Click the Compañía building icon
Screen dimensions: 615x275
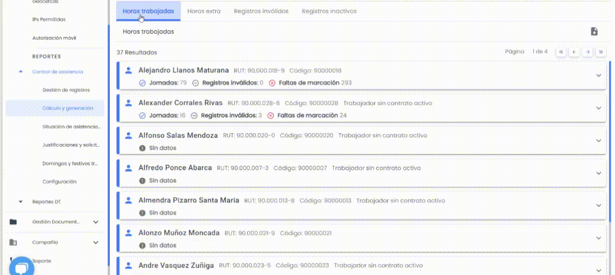click(x=13, y=242)
